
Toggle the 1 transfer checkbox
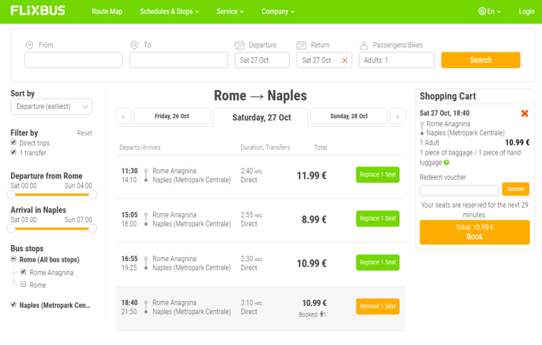(x=14, y=153)
